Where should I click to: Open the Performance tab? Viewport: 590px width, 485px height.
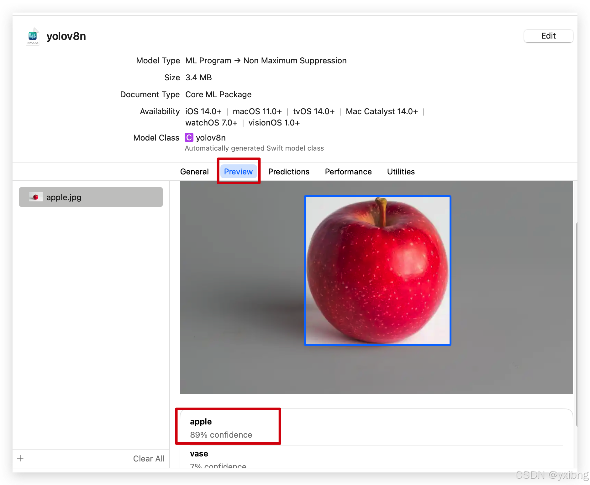click(x=348, y=171)
